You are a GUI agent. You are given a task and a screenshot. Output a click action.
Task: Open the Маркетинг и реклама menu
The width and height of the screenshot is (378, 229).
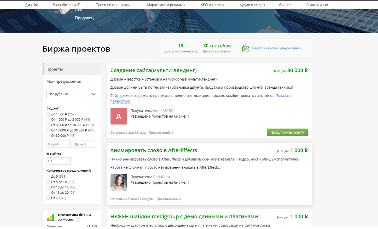tap(166, 5)
